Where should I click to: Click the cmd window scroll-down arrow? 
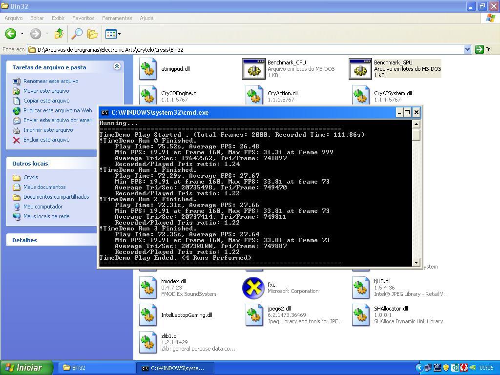416,262
